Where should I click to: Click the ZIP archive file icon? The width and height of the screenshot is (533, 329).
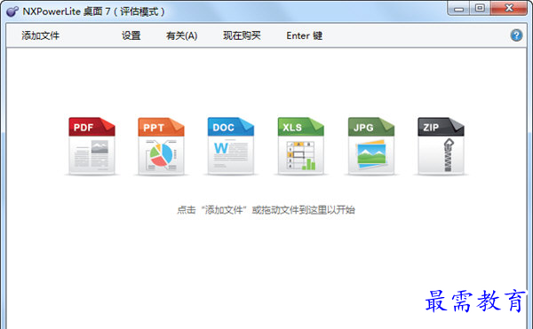pyautogui.click(x=441, y=145)
